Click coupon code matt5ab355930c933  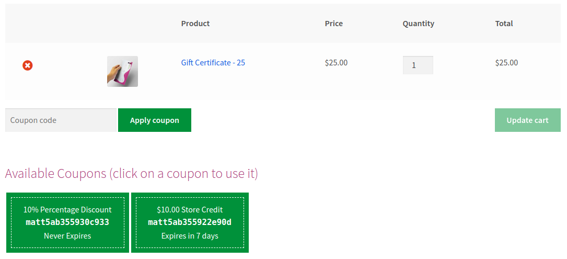click(67, 222)
